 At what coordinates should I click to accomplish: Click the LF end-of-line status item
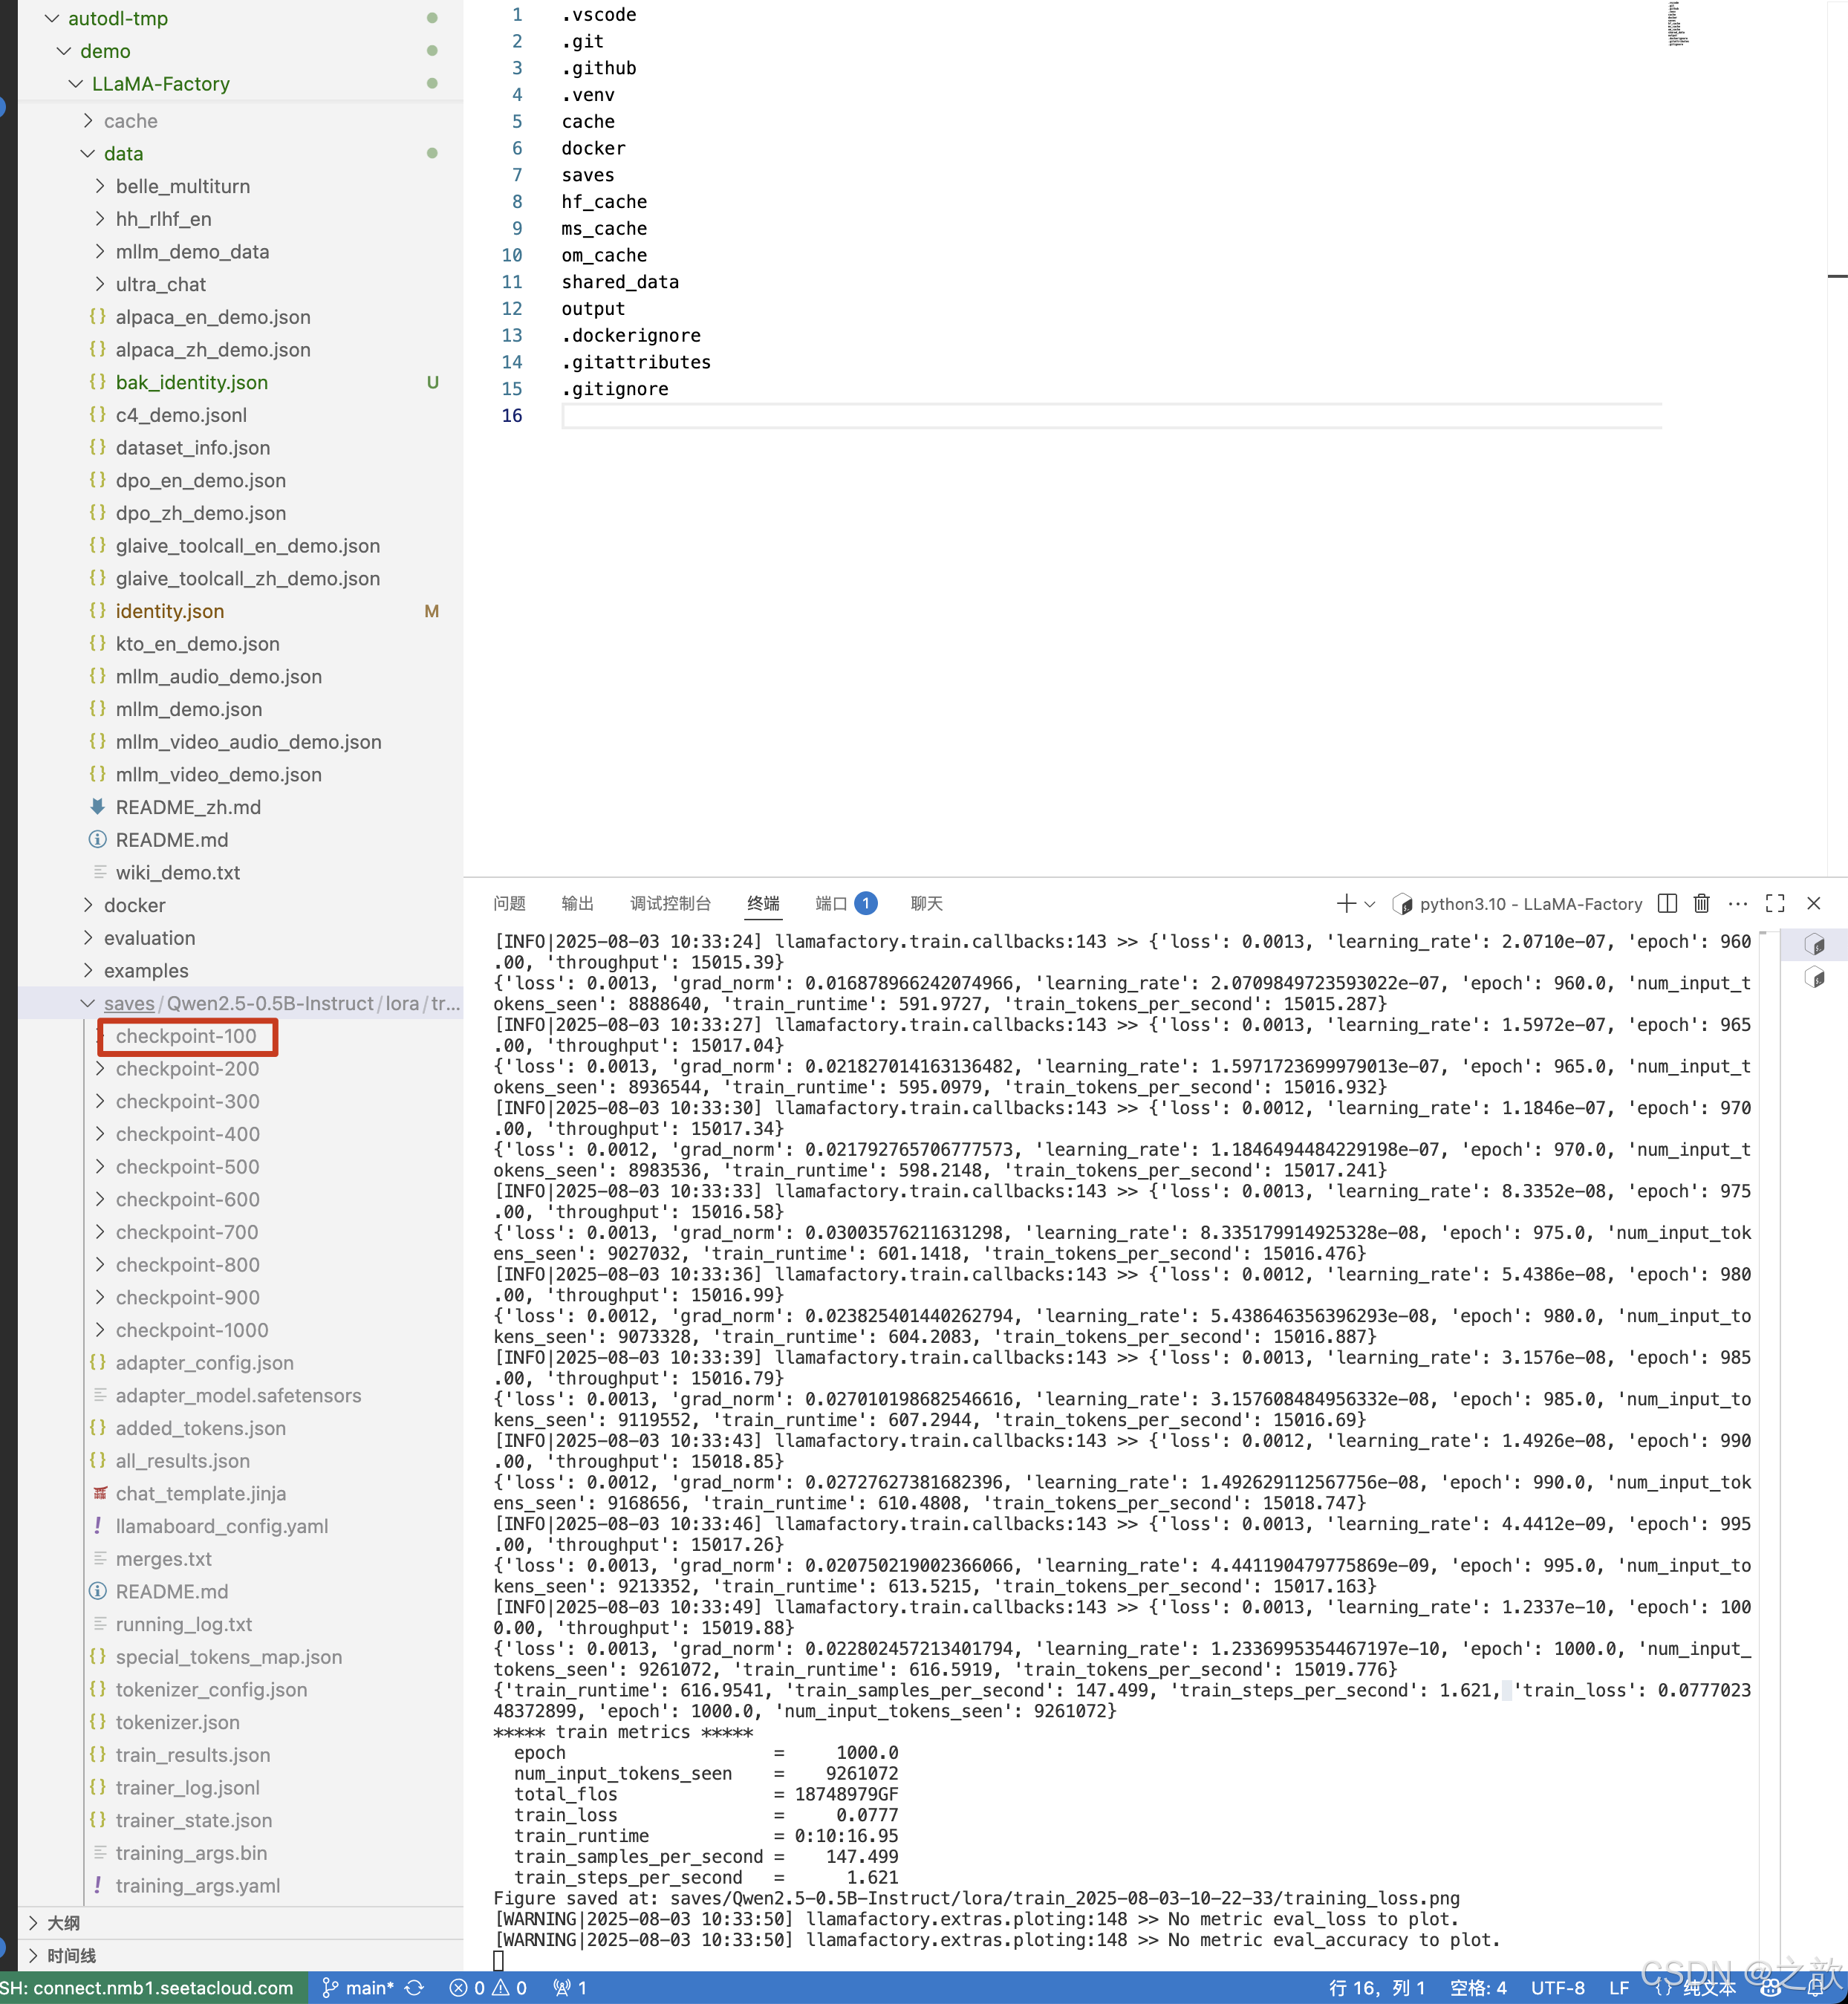coord(1619,1988)
